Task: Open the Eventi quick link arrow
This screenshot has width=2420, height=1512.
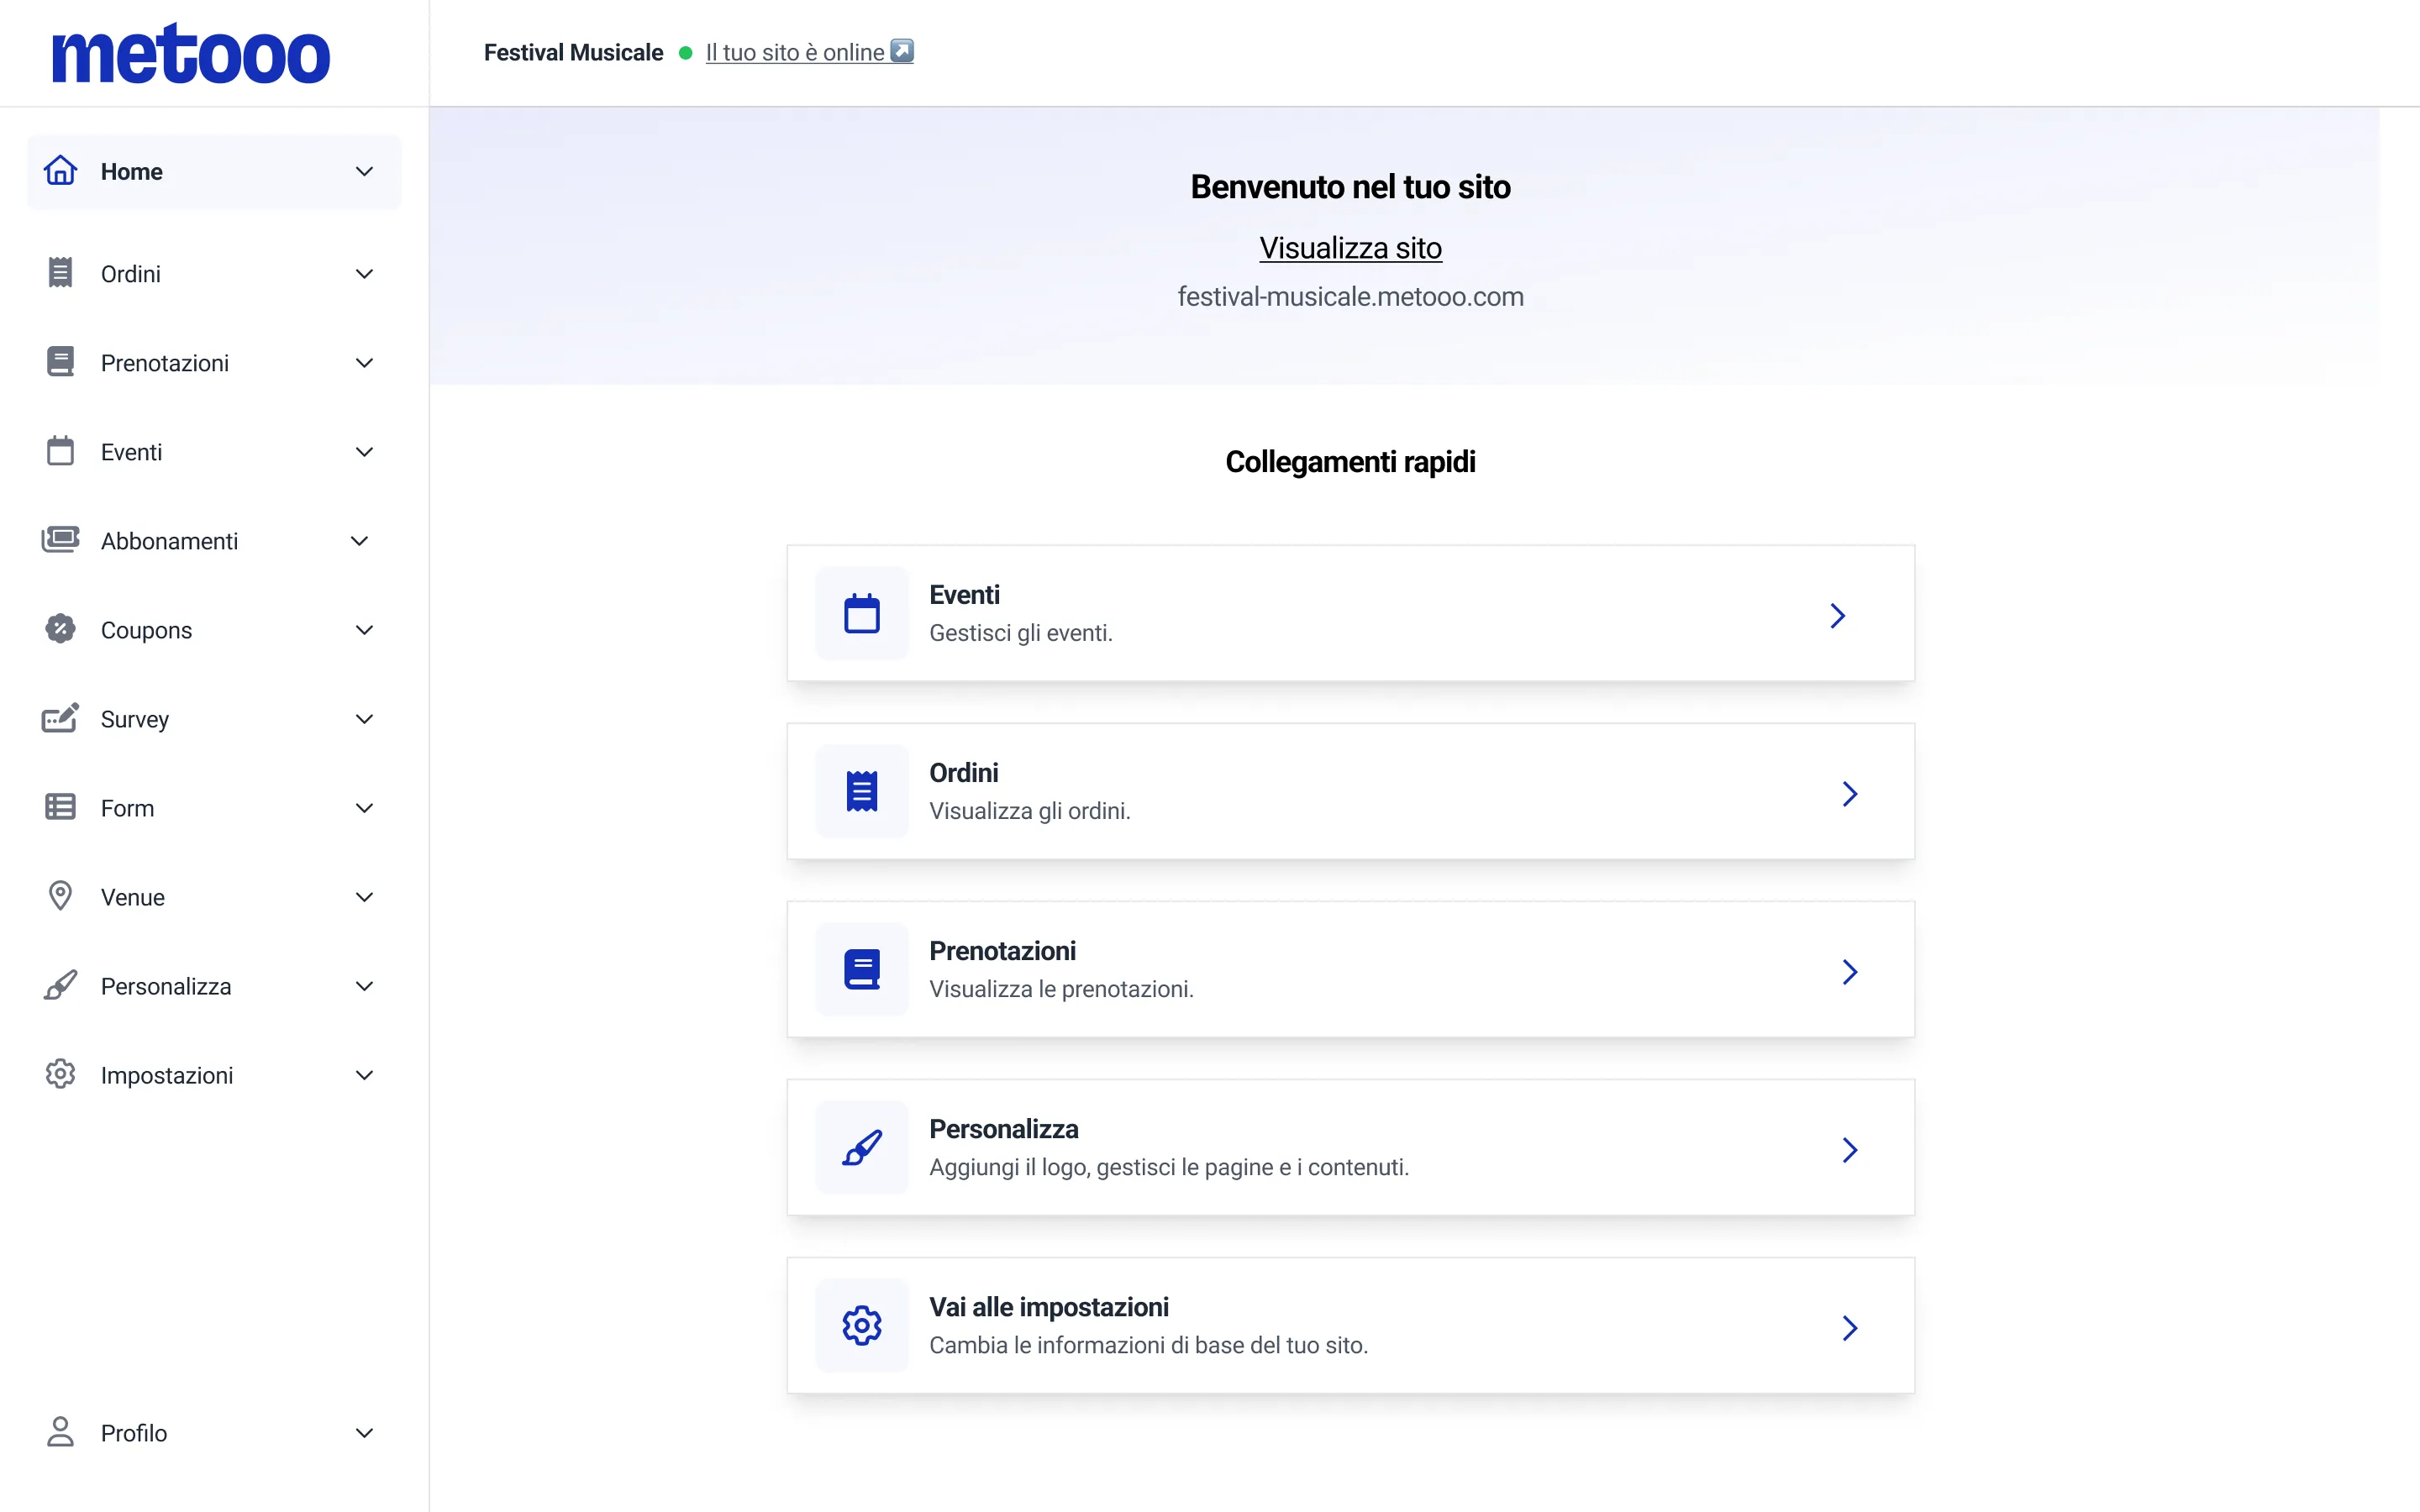Action: coord(1837,616)
